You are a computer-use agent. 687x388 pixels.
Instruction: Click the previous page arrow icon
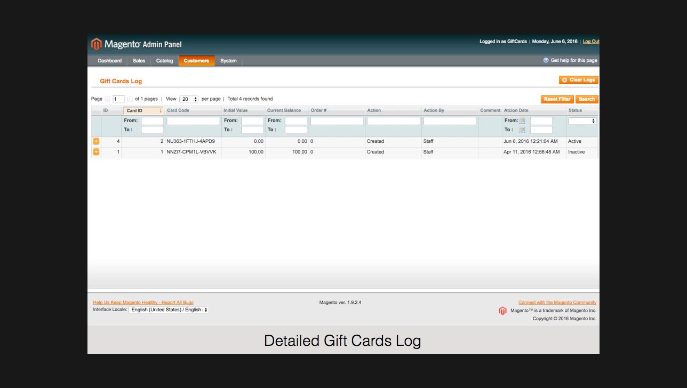click(x=107, y=99)
